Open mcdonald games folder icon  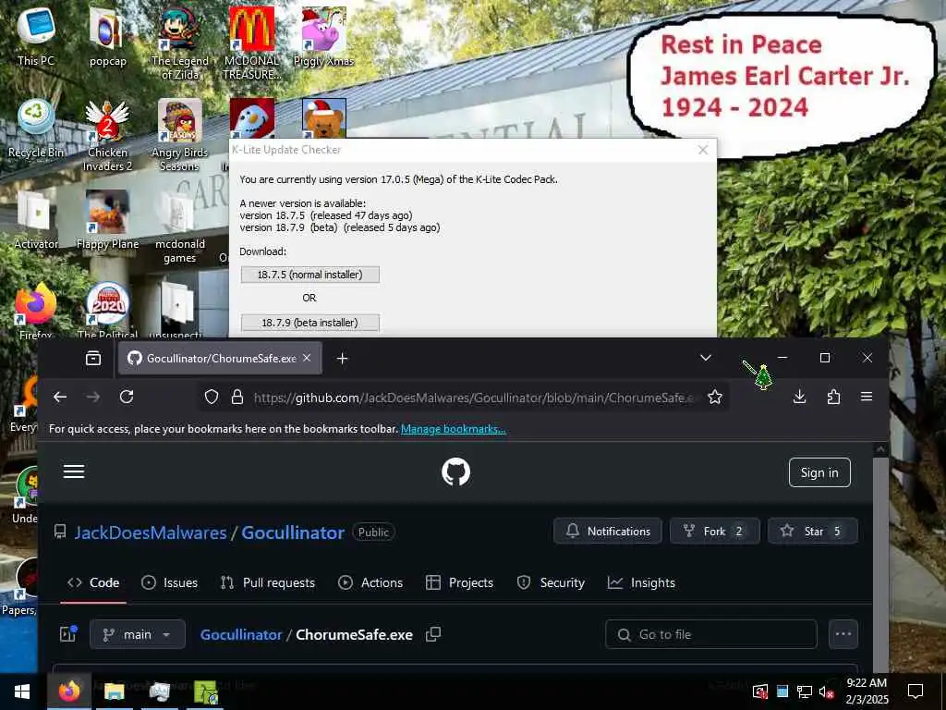click(x=179, y=227)
